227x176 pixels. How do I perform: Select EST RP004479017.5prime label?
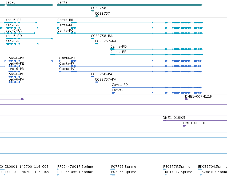(x=75, y=167)
